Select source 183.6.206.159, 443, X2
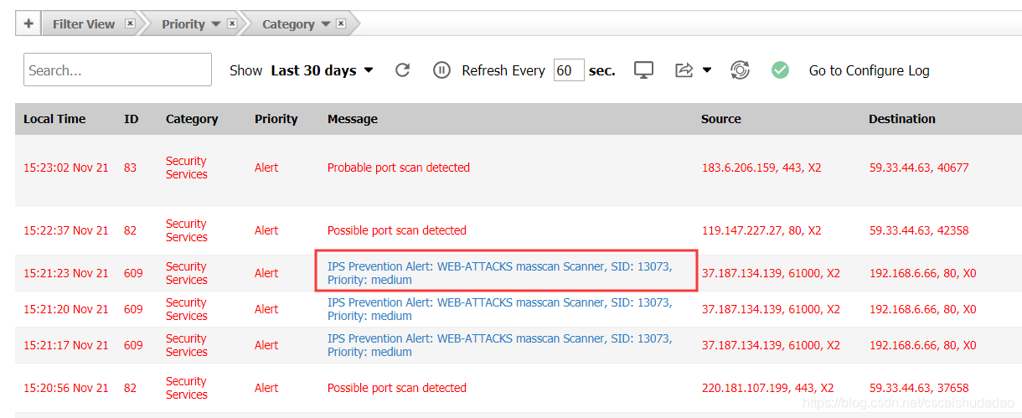The height and width of the screenshot is (418, 1022). click(761, 168)
